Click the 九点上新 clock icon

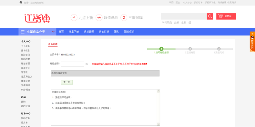[74, 17]
